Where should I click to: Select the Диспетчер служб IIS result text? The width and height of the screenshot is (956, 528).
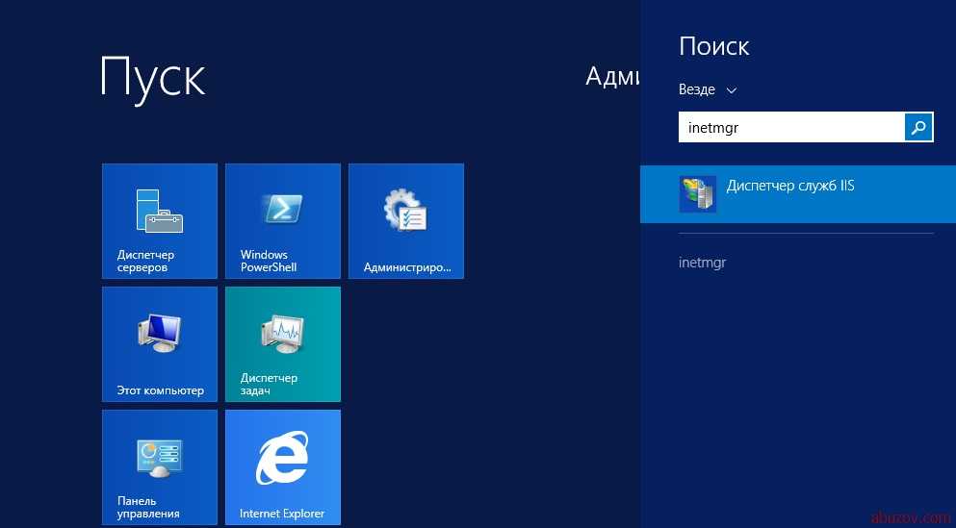tap(789, 186)
